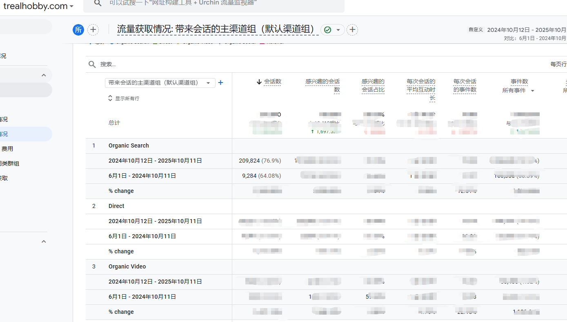567x322 pixels.
Task: Open the 所有事件 dropdown under 事件数
Action: pos(532,91)
